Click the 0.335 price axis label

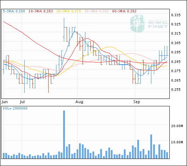coord(176,15)
